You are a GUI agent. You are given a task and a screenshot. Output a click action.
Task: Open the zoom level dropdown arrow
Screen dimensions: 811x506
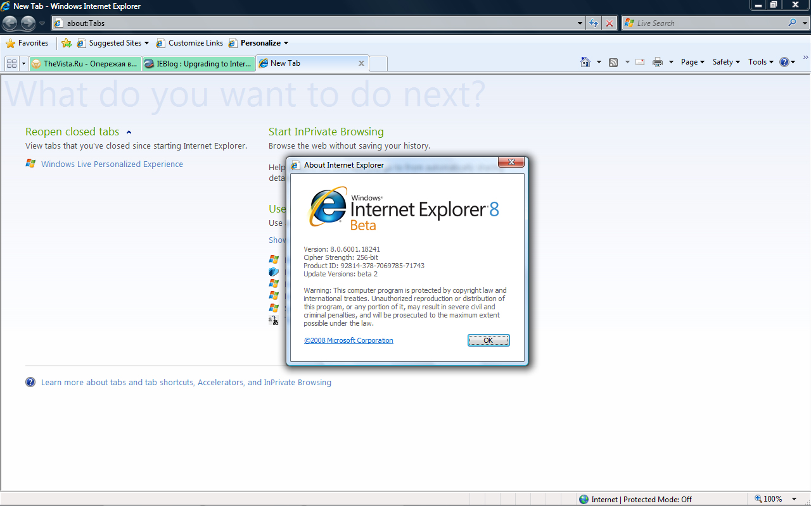click(795, 499)
